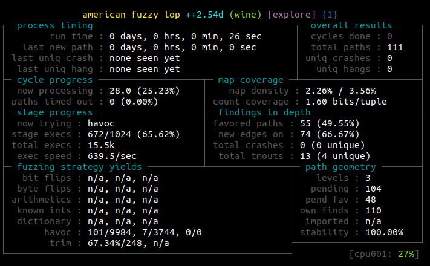
Task: Click 'havoc' value next to now trying
Action: click(x=101, y=123)
